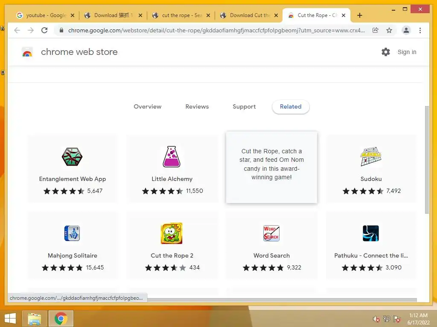437x327 pixels.
Task: Close the youtube - Google tab
Action: 73,15
